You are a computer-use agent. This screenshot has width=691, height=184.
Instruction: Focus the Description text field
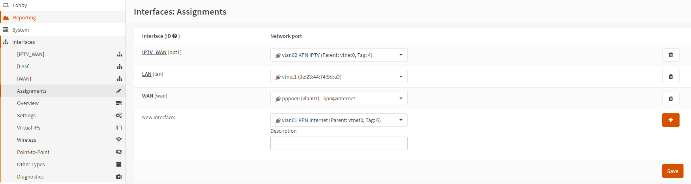[339, 143]
